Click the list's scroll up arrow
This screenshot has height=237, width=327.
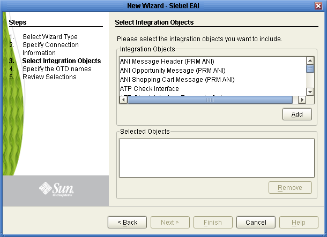pos(310,61)
